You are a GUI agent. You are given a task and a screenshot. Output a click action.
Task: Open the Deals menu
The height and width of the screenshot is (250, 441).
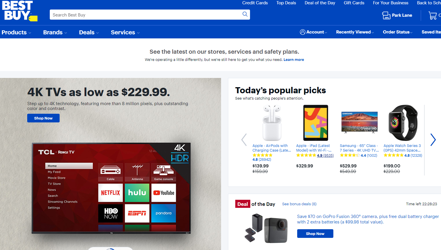pyautogui.click(x=89, y=32)
